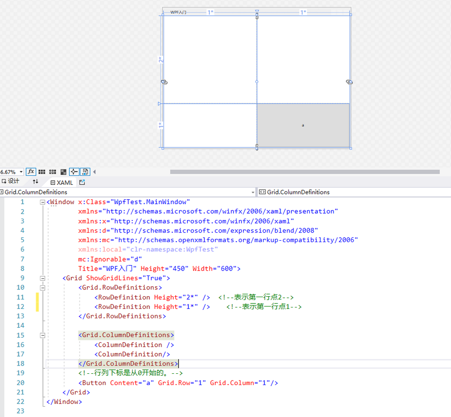
Task: Click line number 14 in the gutter
Action: coord(20,325)
